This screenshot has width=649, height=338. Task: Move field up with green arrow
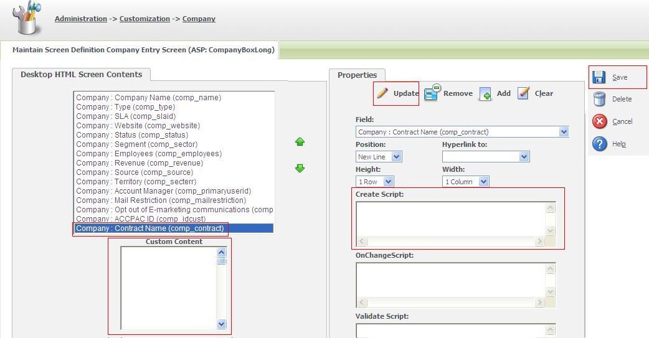(300, 142)
